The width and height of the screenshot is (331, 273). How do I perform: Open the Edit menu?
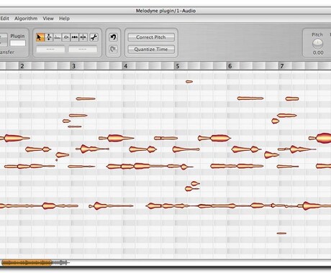pos(4,19)
